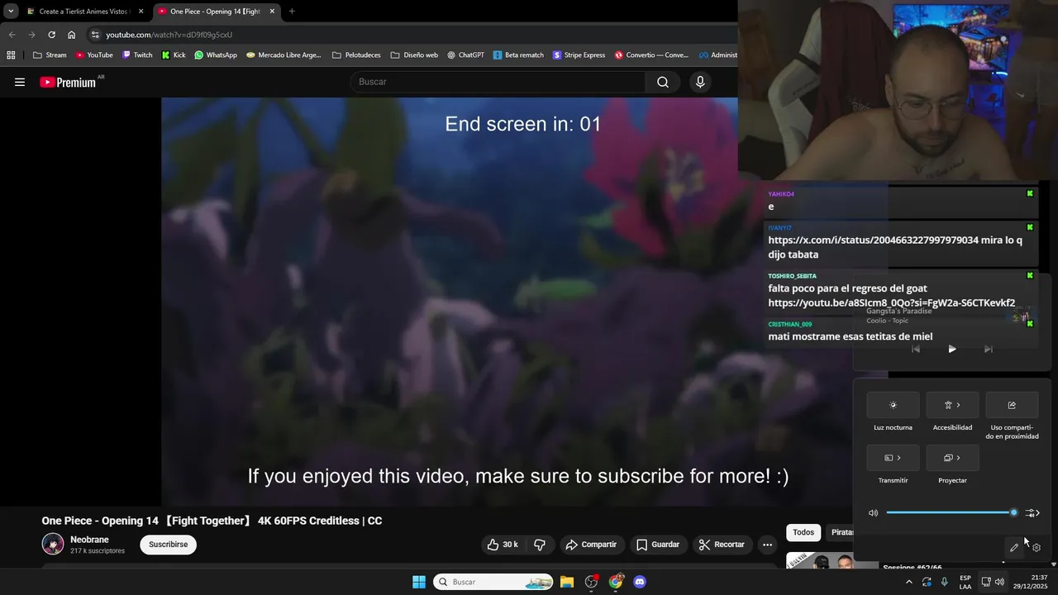1058x595 pixels.
Task: Subscribe with the Suscribirse button
Action: [x=169, y=545]
